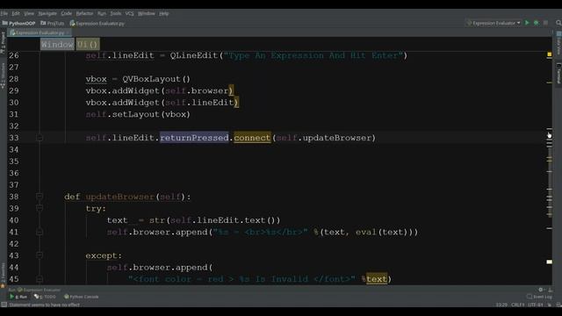
Task: Click the highlighted text variable on line 45
Action: (x=377, y=279)
